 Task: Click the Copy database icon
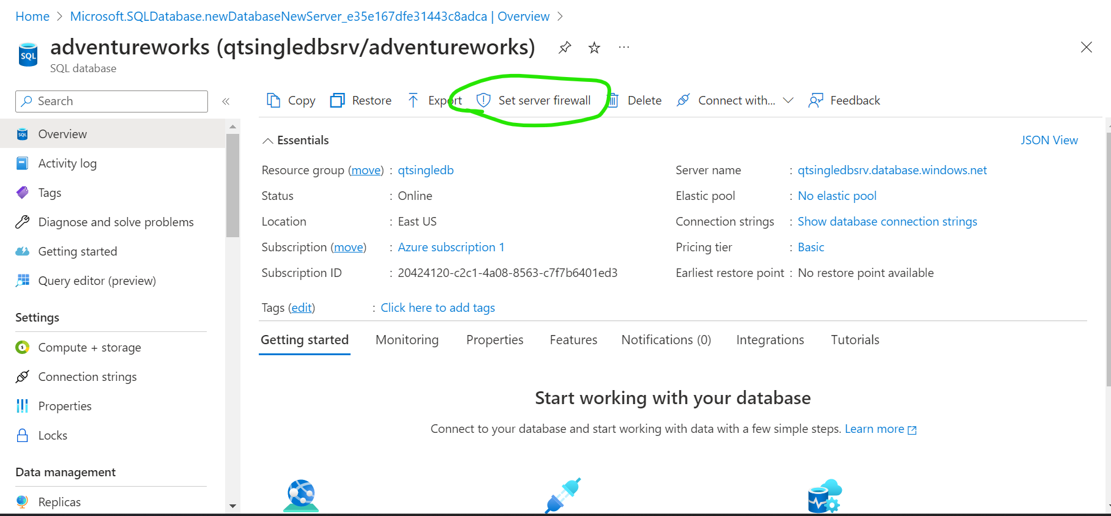point(273,100)
